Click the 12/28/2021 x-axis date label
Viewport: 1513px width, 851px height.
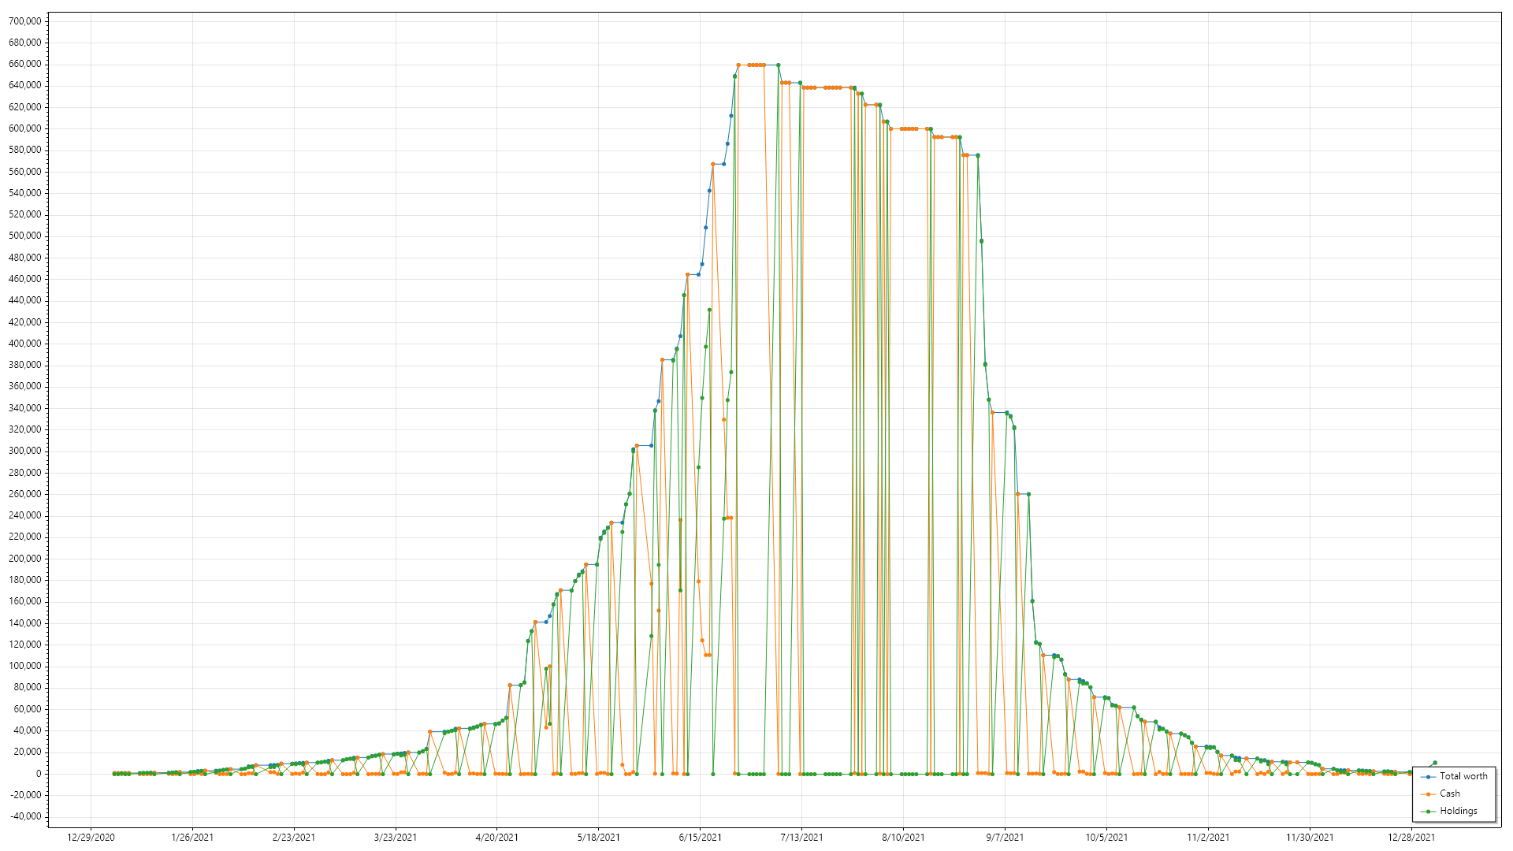coord(1411,838)
